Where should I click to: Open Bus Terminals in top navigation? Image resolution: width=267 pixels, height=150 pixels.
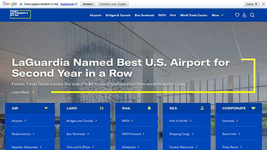click(x=145, y=15)
